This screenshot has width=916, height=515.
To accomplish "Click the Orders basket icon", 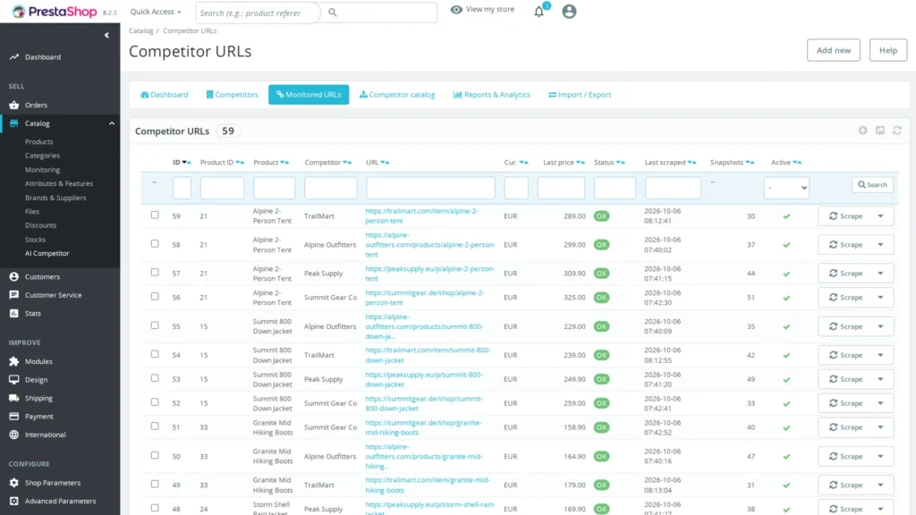I will (14, 106).
